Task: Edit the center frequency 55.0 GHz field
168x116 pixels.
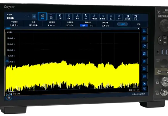Action: pyautogui.click(x=14, y=24)
